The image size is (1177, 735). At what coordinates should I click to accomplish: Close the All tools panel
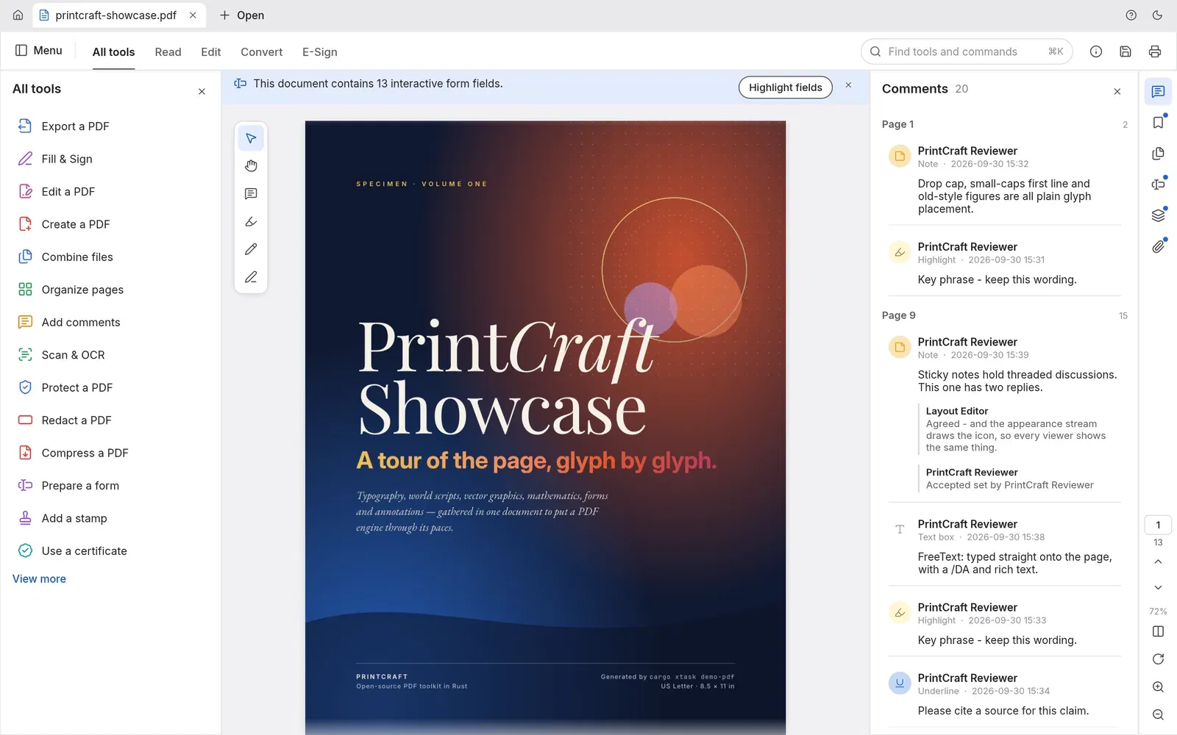(x=202, y=91)
